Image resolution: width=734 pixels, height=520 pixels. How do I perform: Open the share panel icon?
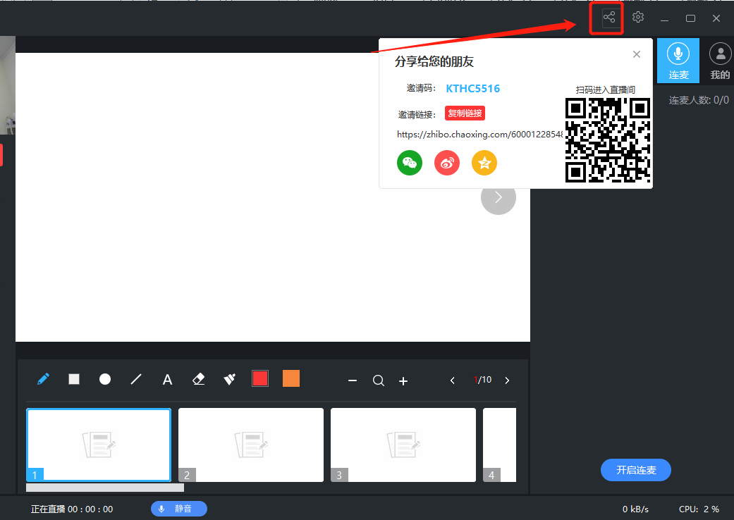609,18
